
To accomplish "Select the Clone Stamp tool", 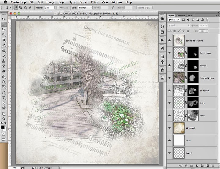I will (4, 61).
